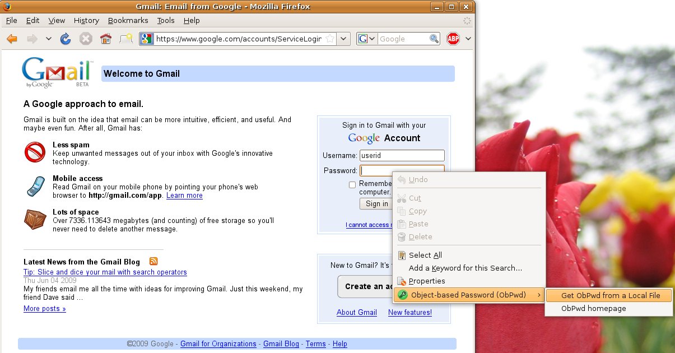Open the search engine selector dropdown

click(367, 39)
